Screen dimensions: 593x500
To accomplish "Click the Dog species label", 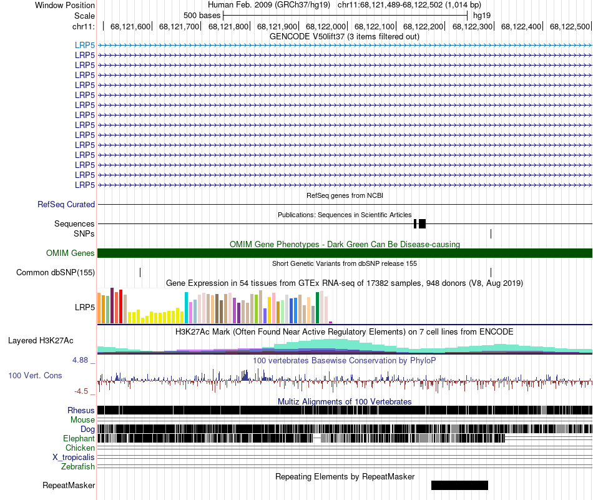I will (x=87, y=429).
